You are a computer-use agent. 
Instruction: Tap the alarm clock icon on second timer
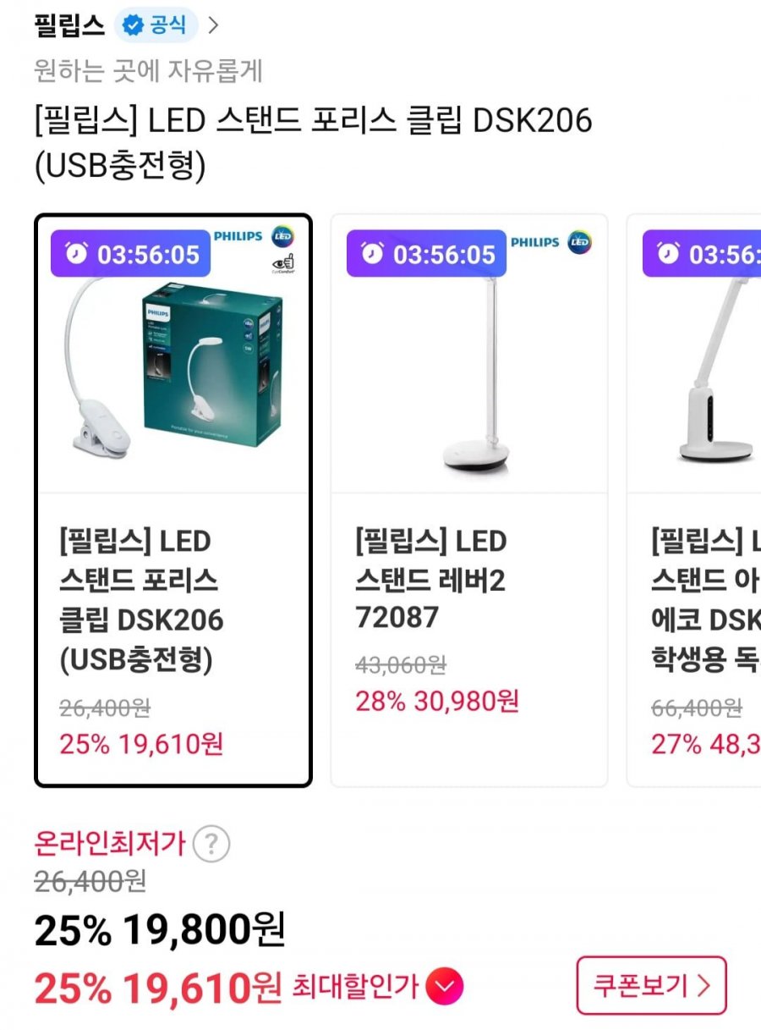(x=372, y=253)
